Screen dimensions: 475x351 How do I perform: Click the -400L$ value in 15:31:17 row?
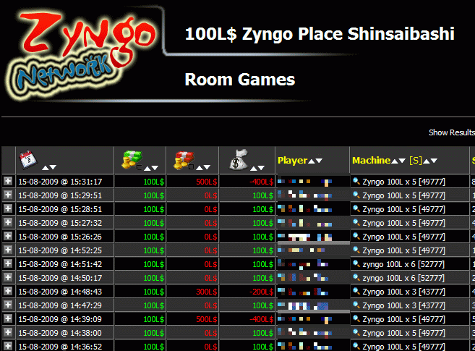[x=262, y=182]
